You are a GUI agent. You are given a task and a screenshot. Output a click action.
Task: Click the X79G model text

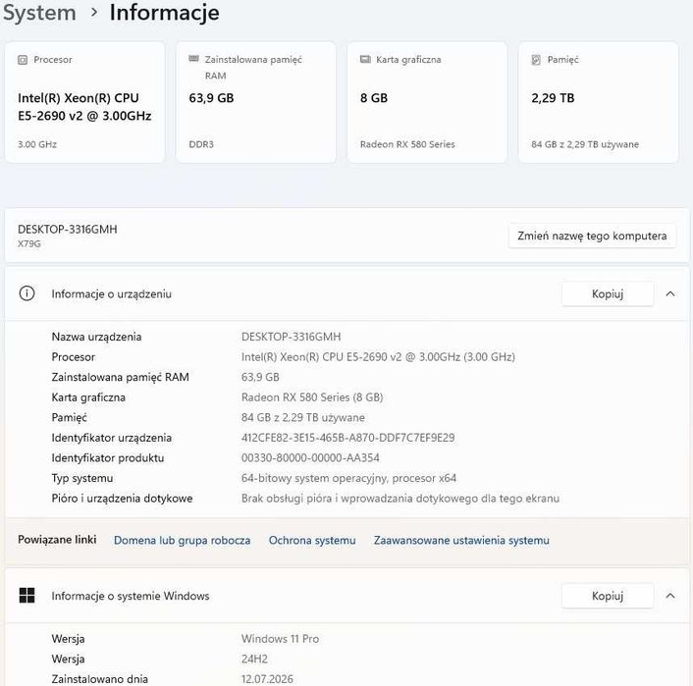29,243
